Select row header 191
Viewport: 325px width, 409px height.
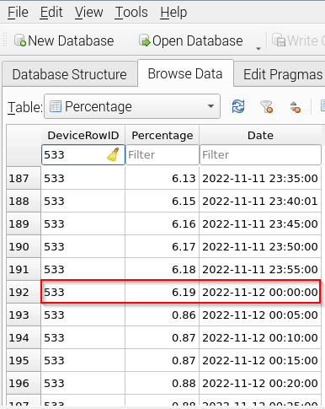coord(24,269)
